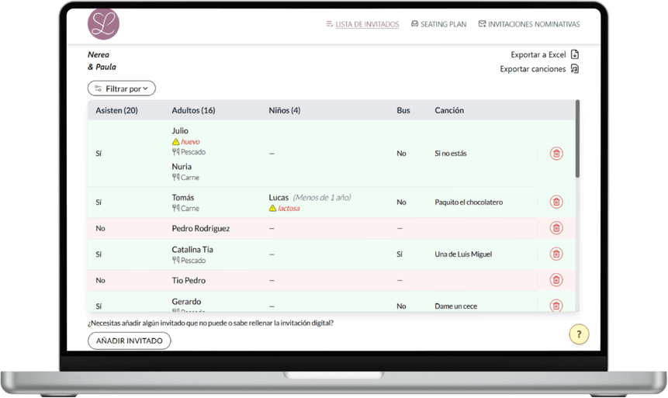
Task: Click the Niños (4) column header
Action: [285, 110]
